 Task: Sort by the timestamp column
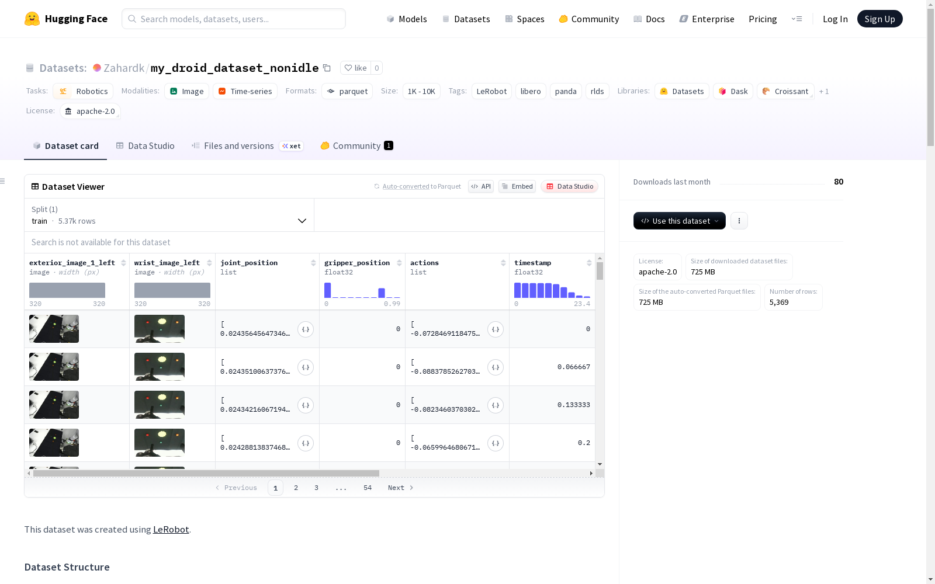click(x=589, y=263)
